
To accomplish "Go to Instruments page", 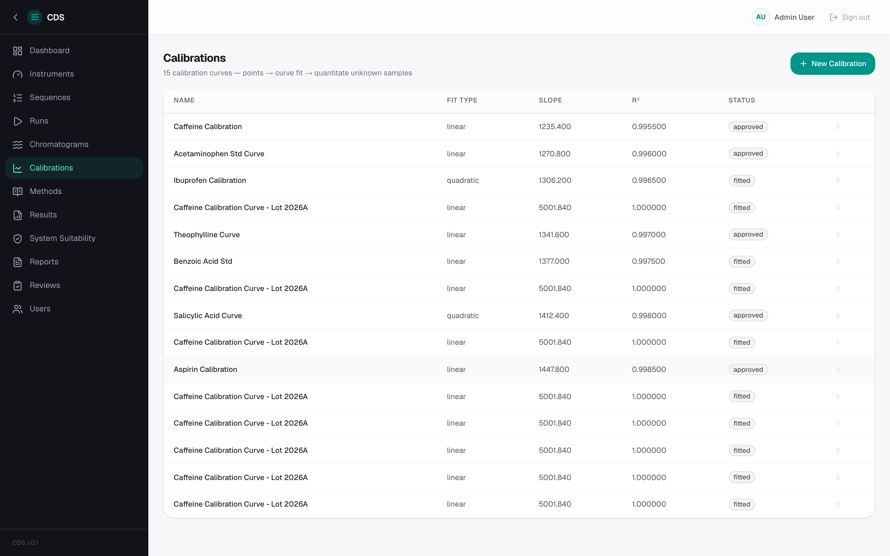I will (x=74, y=74).
